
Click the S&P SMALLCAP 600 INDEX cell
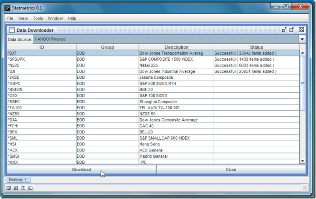click(177, 138)
